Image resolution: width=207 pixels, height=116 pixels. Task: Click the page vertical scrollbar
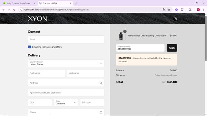click(x=206, y=38)
